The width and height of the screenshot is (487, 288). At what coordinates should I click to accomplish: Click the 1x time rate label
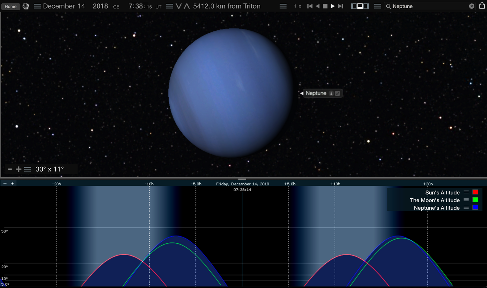click(x=297, y=6)
